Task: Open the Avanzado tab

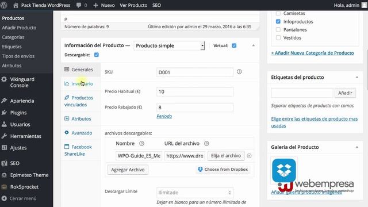Action: click(81, 133)
